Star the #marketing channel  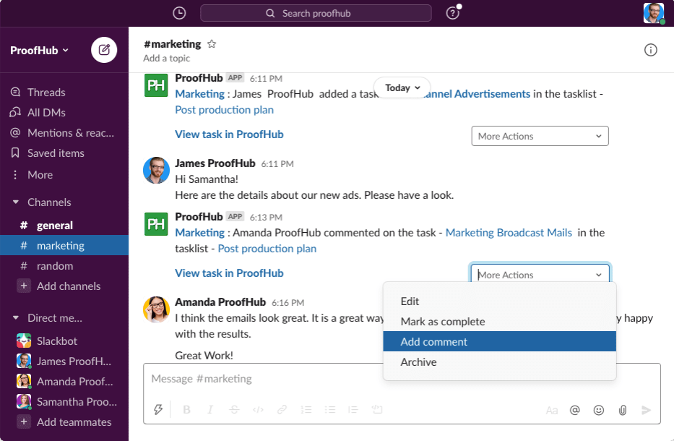point(212,44)
